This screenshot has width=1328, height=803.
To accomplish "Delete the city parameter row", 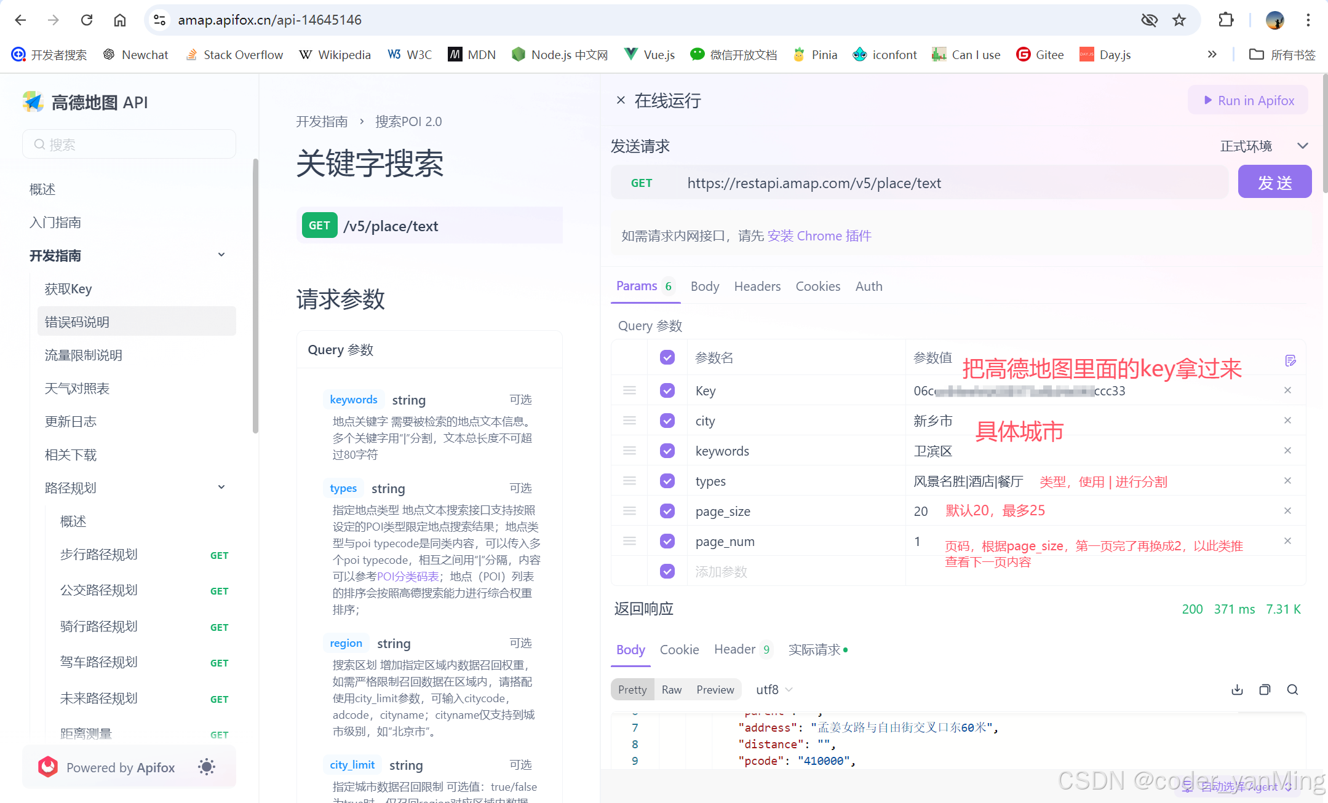I will click(x=1287, y=421).
